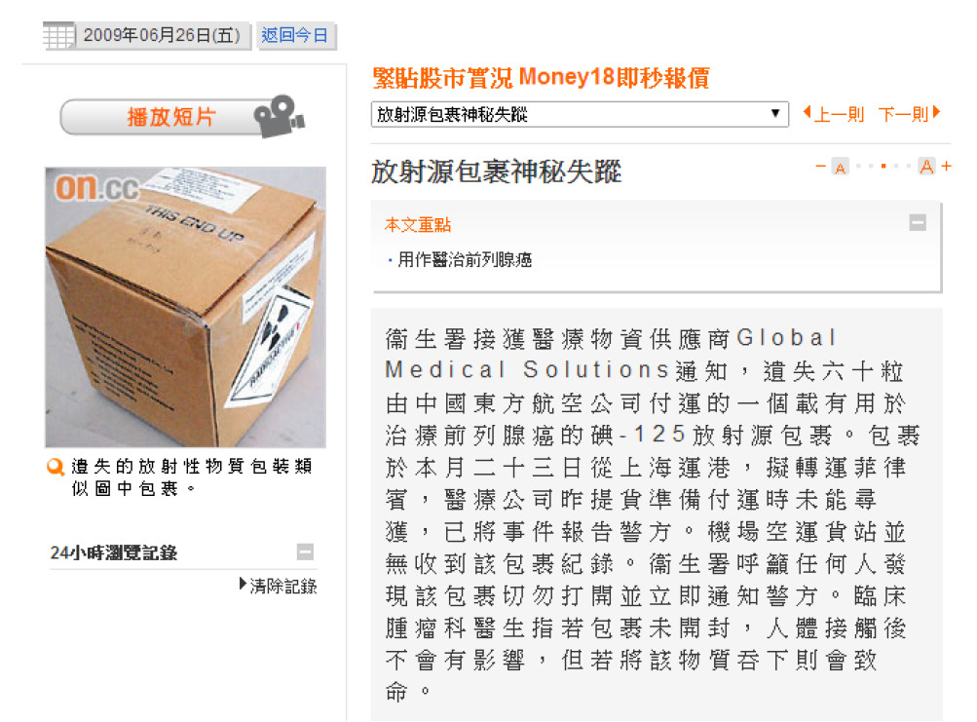977x722 pixels.
Task: Click the 播放短片 play video button
Action: point(182,117)
